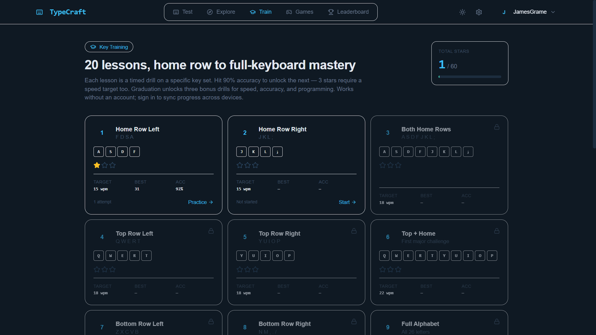This screenshot has height=335, width=596.
Task: Go to the Explore tab
Action: tap(221, 12)
